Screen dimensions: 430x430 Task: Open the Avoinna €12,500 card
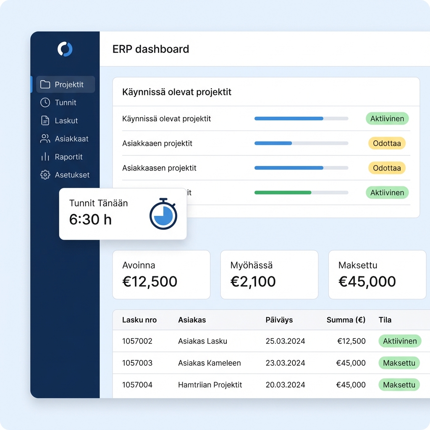click(161, 275)
